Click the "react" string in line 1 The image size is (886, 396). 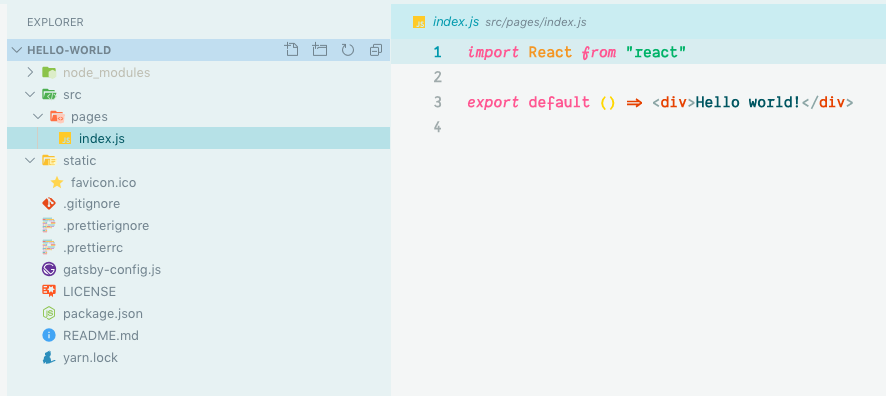click(656, 53)
